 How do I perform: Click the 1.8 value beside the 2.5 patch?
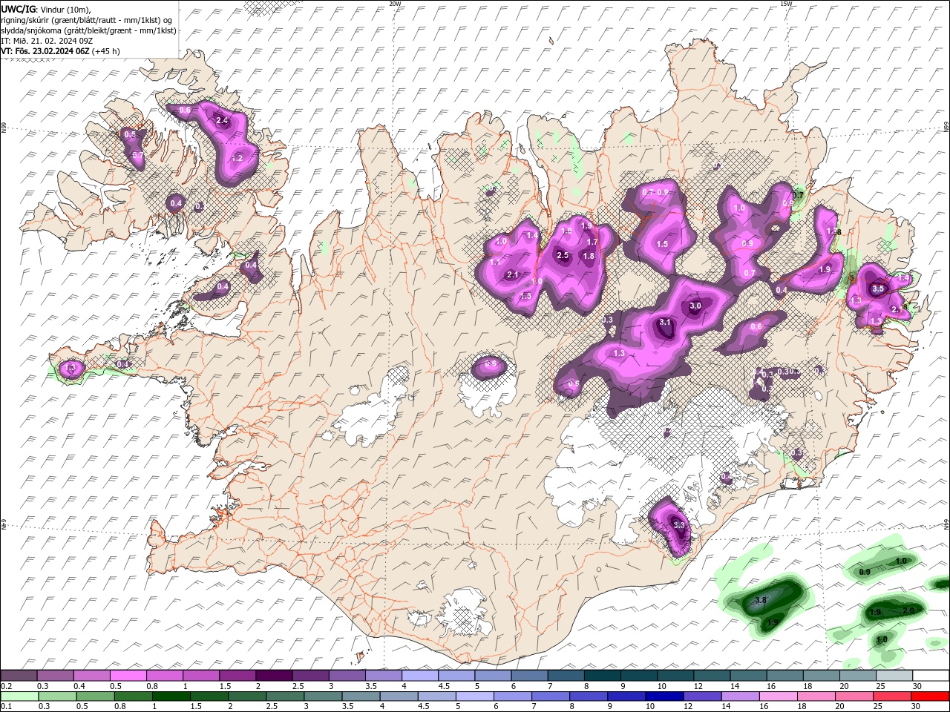pyautogui.click(x=589, y=256)
